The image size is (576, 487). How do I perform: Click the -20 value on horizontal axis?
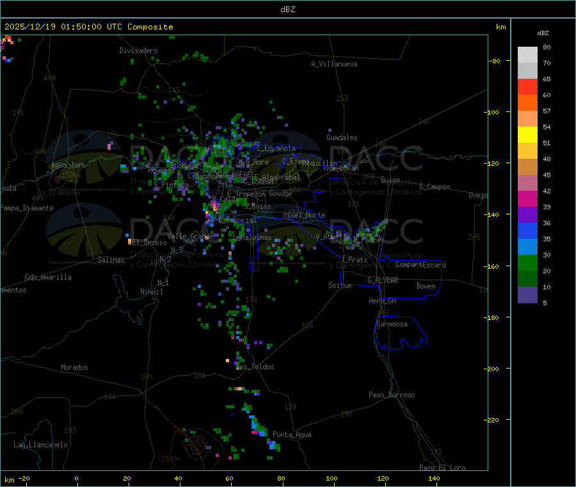pos(24,478)
